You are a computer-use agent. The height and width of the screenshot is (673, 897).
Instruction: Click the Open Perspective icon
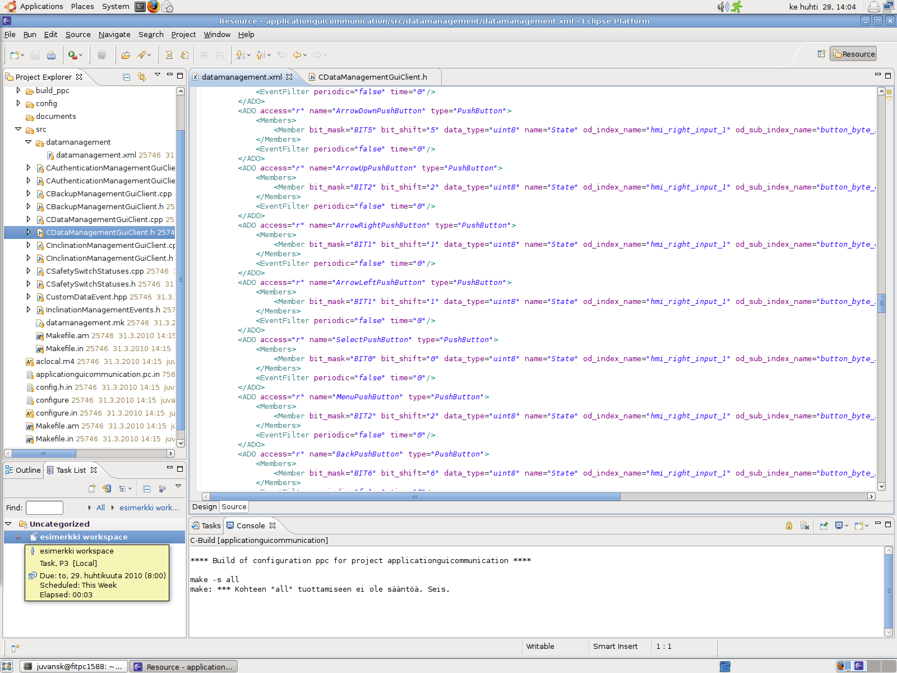(821, 54)
